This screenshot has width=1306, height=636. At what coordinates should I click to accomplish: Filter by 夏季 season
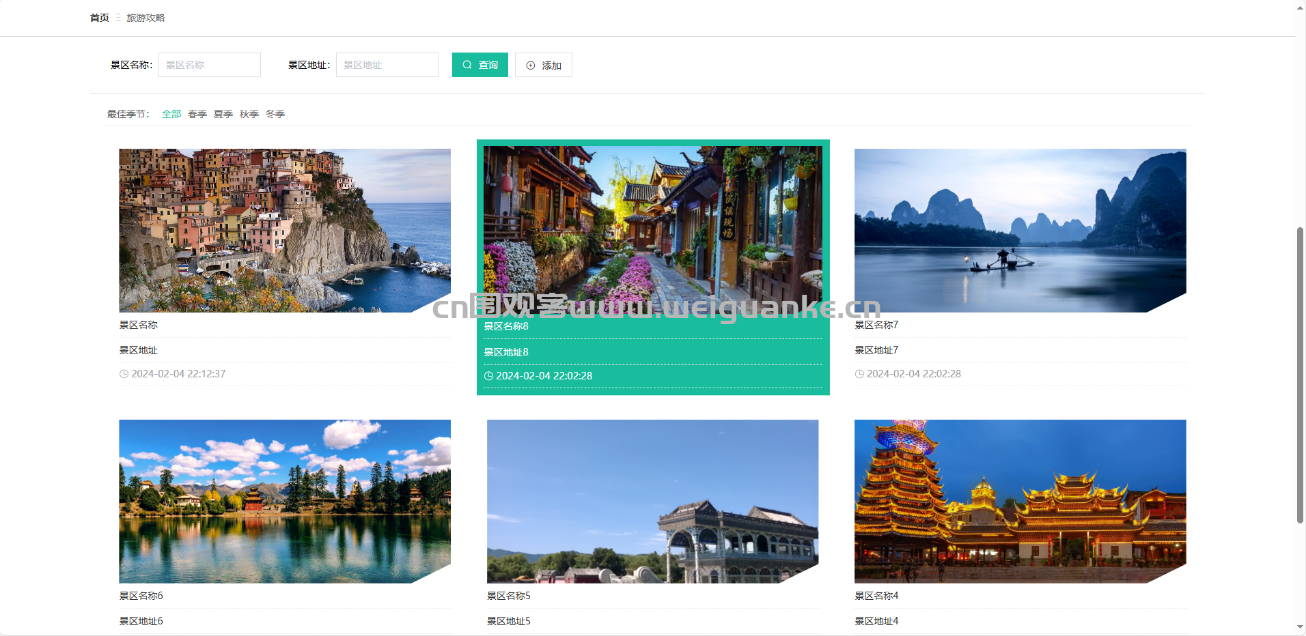[223, 114]
